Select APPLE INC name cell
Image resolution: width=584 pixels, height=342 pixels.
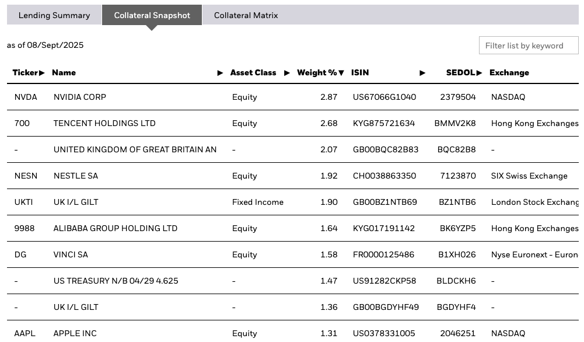tap(75, 333)
